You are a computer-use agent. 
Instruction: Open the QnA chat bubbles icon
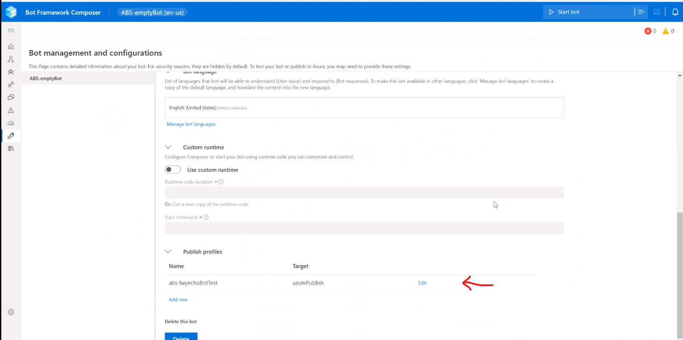11,97
